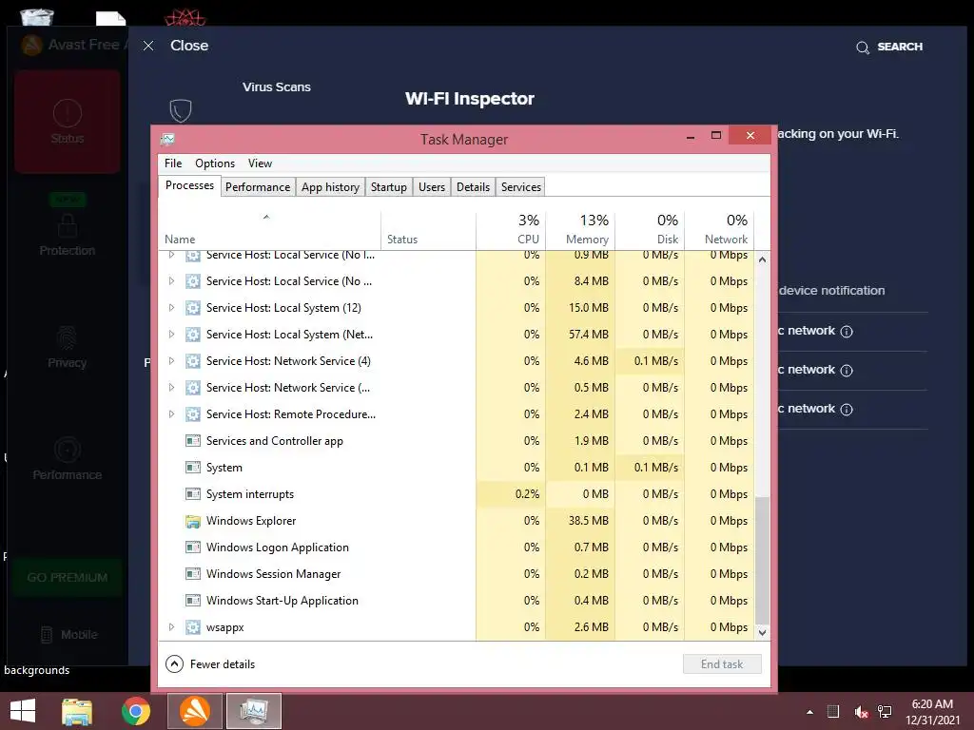This screenshot has width=974, height=730.
Task: Open File Explorer from the taskbar
Action: point(77,711)
